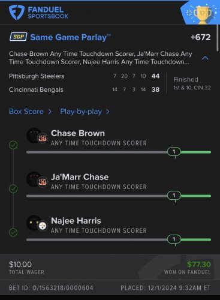Click the FanDuel shield logo

point(17,12)
